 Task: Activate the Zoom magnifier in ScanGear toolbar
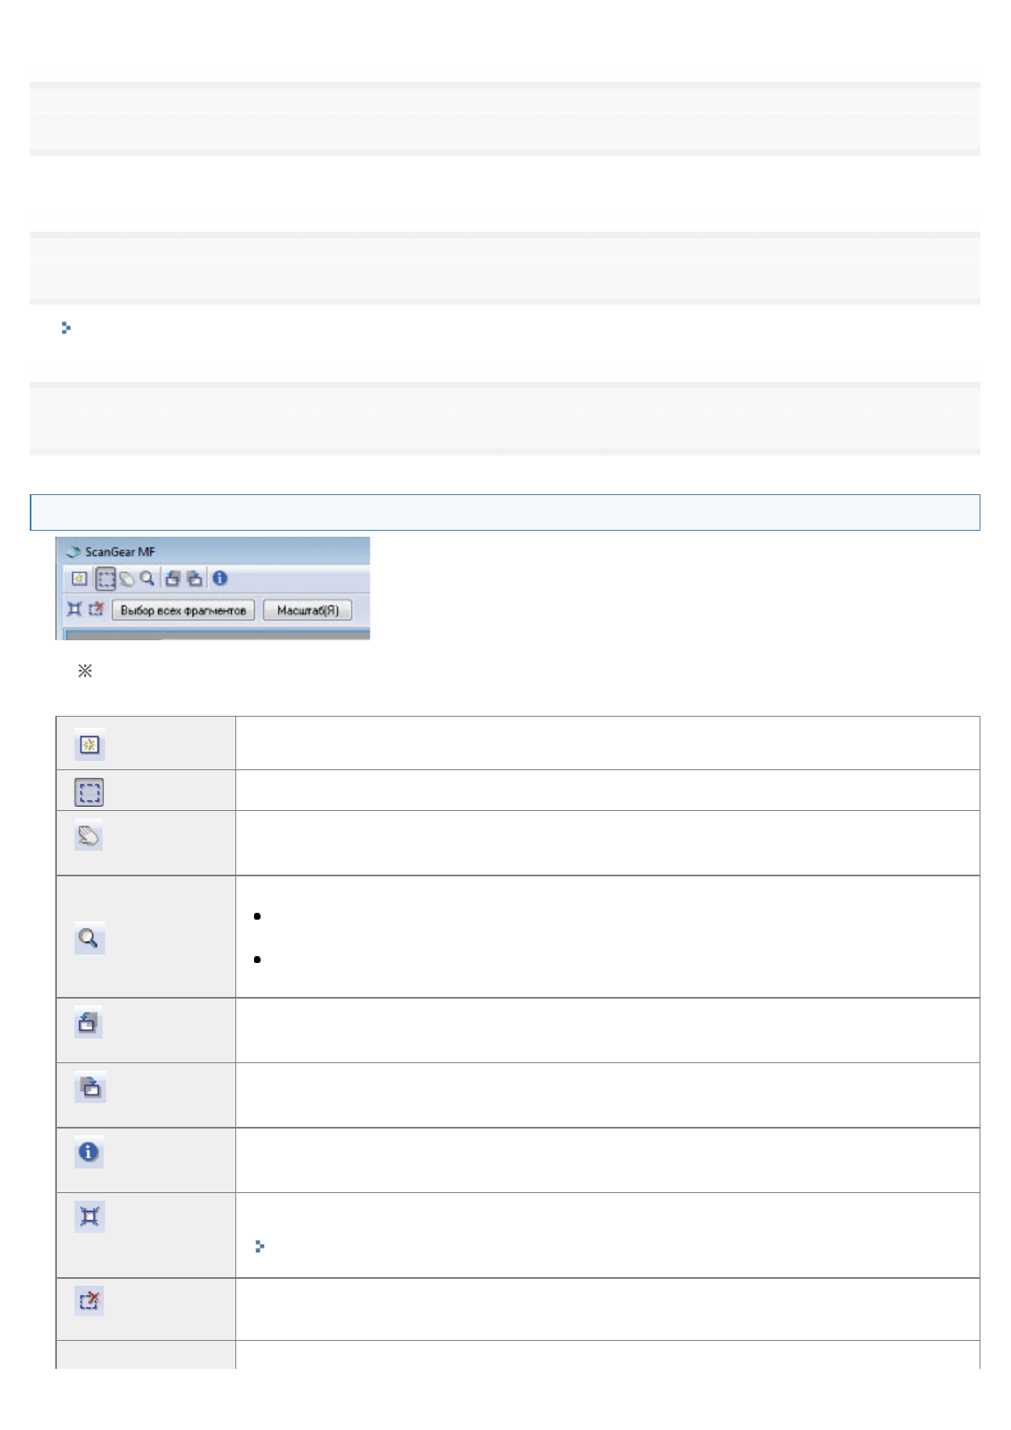[x=148, y=578]
